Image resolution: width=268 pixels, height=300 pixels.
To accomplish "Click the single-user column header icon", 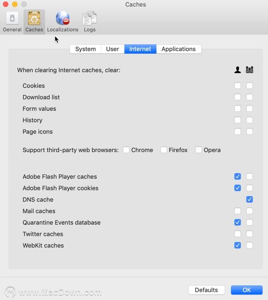I will click(x=238, y=70).
